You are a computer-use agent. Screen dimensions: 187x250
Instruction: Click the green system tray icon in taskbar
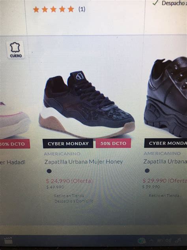142,241
